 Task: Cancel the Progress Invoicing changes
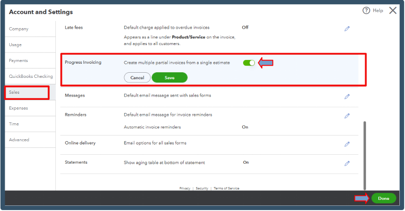click(x=137, y=78)
